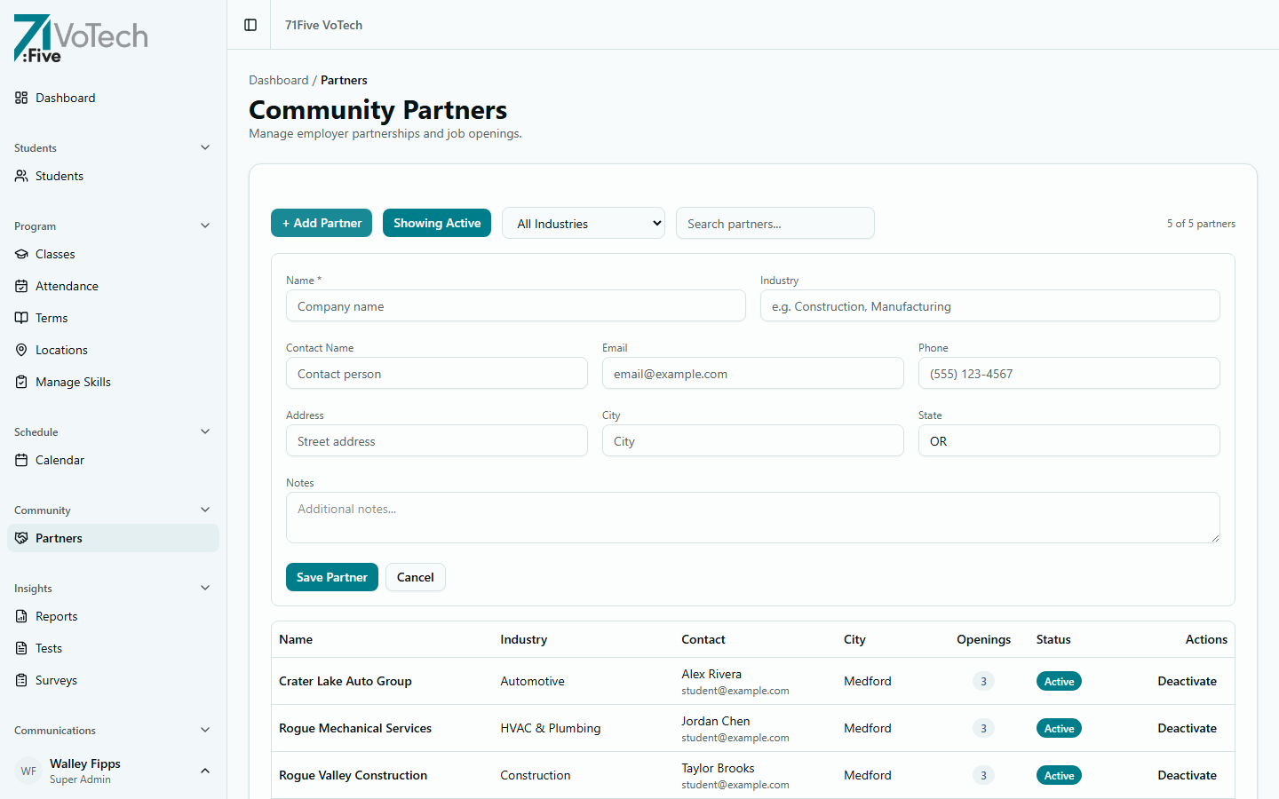Open the All Industries dropdown
Image resolution: width=1279 pixels, height=799 pixels.
click(x=583, y=223)
